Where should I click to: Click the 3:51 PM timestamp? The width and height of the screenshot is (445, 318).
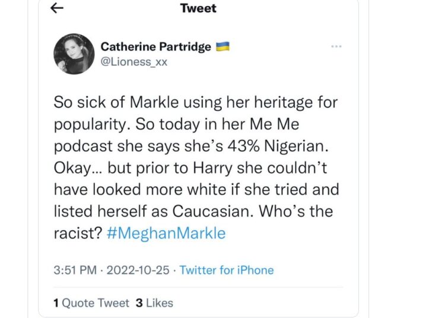[x=75, y=270]
